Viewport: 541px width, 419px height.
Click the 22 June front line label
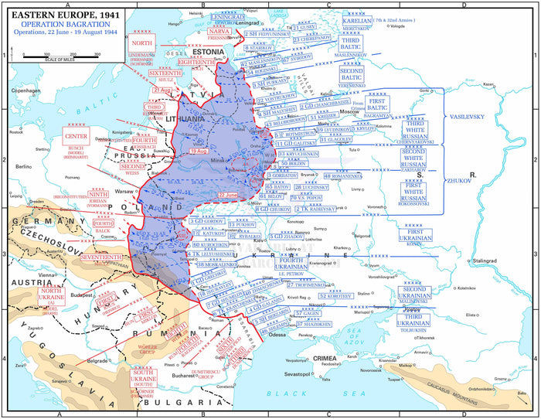click(230, 195)
